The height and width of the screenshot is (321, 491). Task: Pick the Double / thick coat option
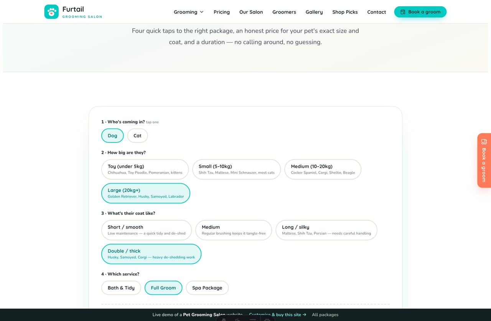(x=151, y=254)
